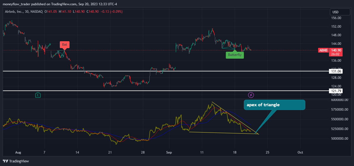Click the 148.00 price axis value

click(x=336, y=35)
